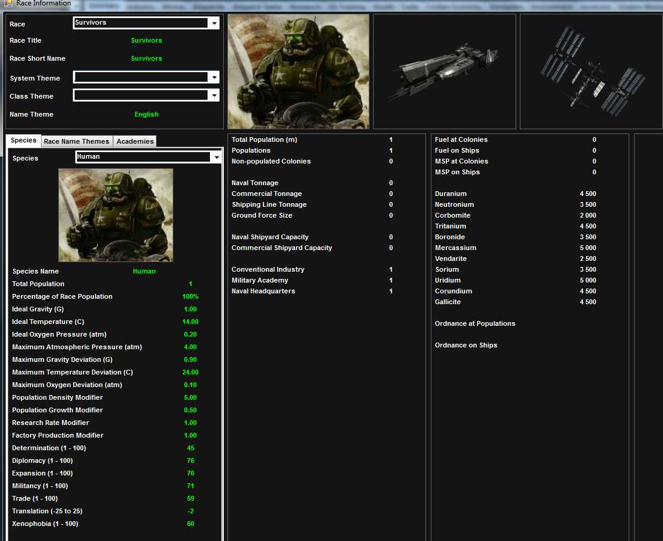Click the space station image panel
This screenshot has height=541, width=663.
[x=591, y=72]
